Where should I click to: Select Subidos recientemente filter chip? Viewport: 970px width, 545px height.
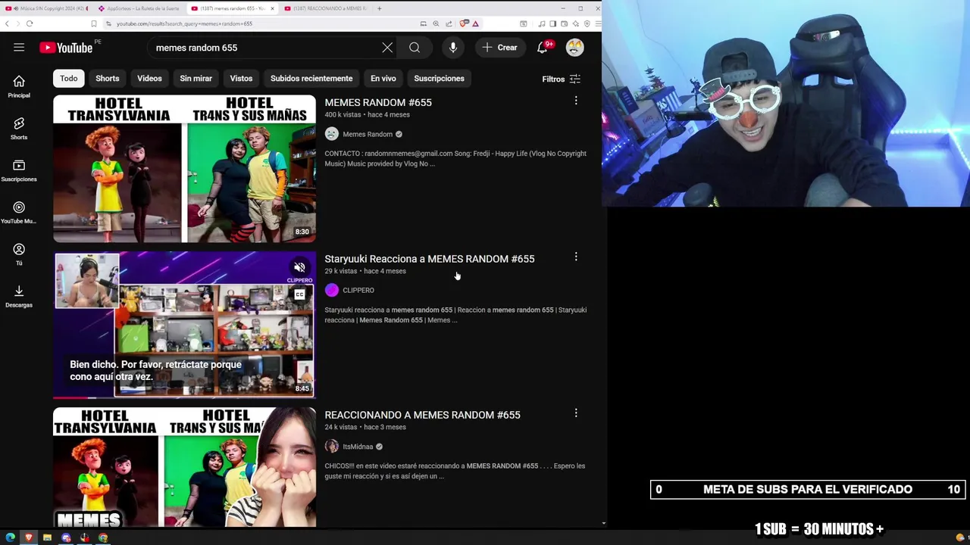311,79
